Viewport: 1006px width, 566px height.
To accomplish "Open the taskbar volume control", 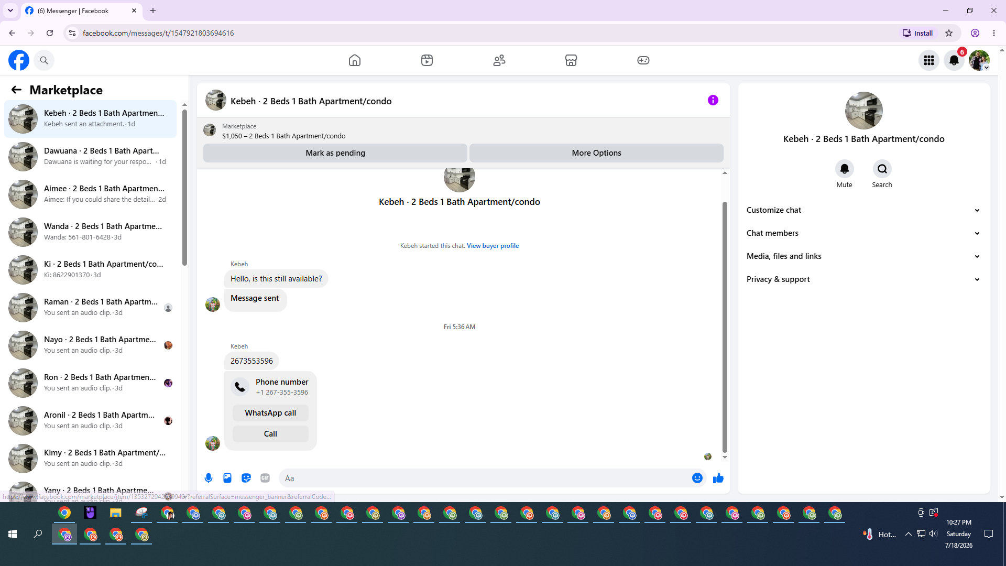I will [x=933, y=534].
